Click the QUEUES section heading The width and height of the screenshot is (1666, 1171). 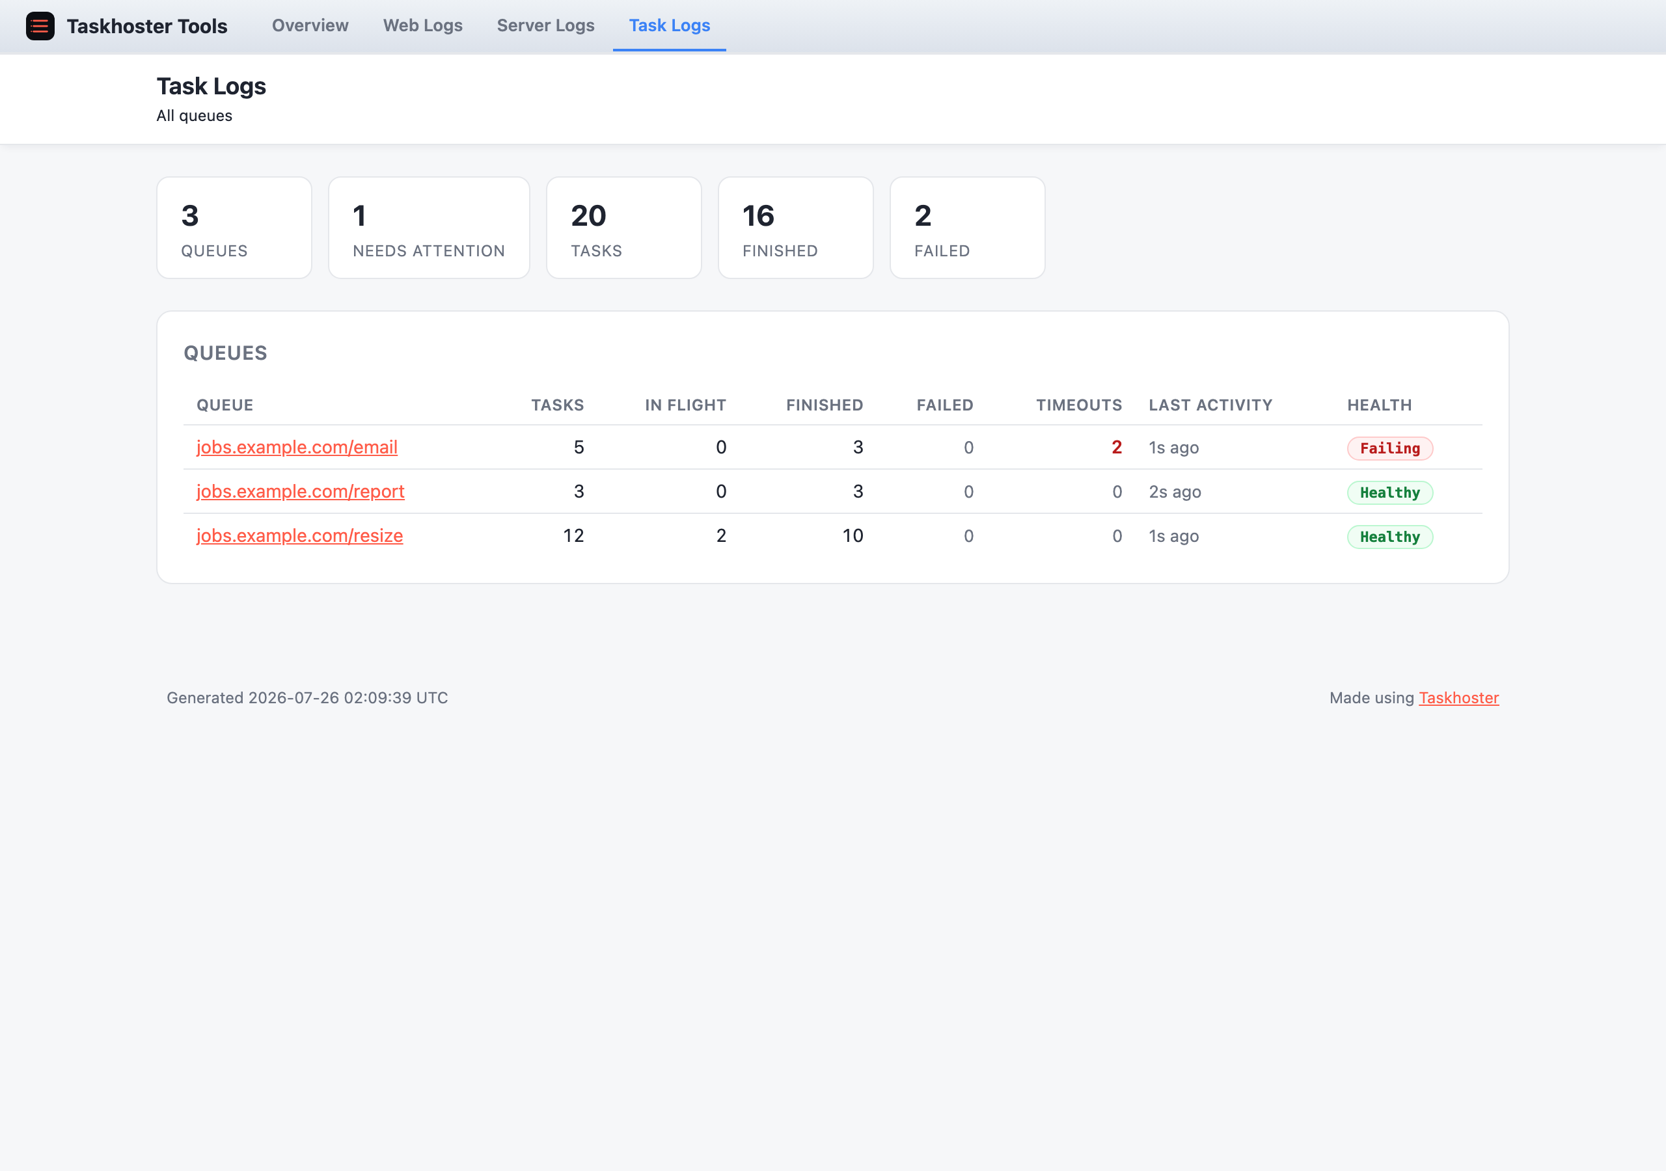coord(225,353)
